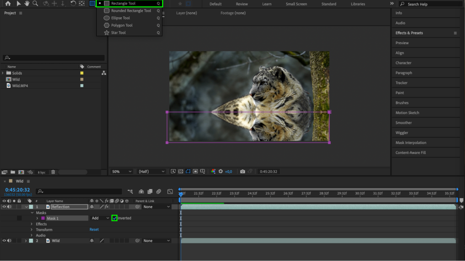
Task: Pick the Zoom tool
Action: click(35, 4)
